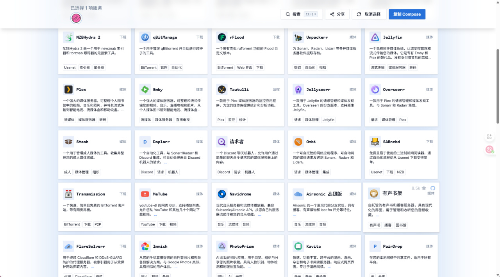Click the selected service avatar in the header

point(76,18)
